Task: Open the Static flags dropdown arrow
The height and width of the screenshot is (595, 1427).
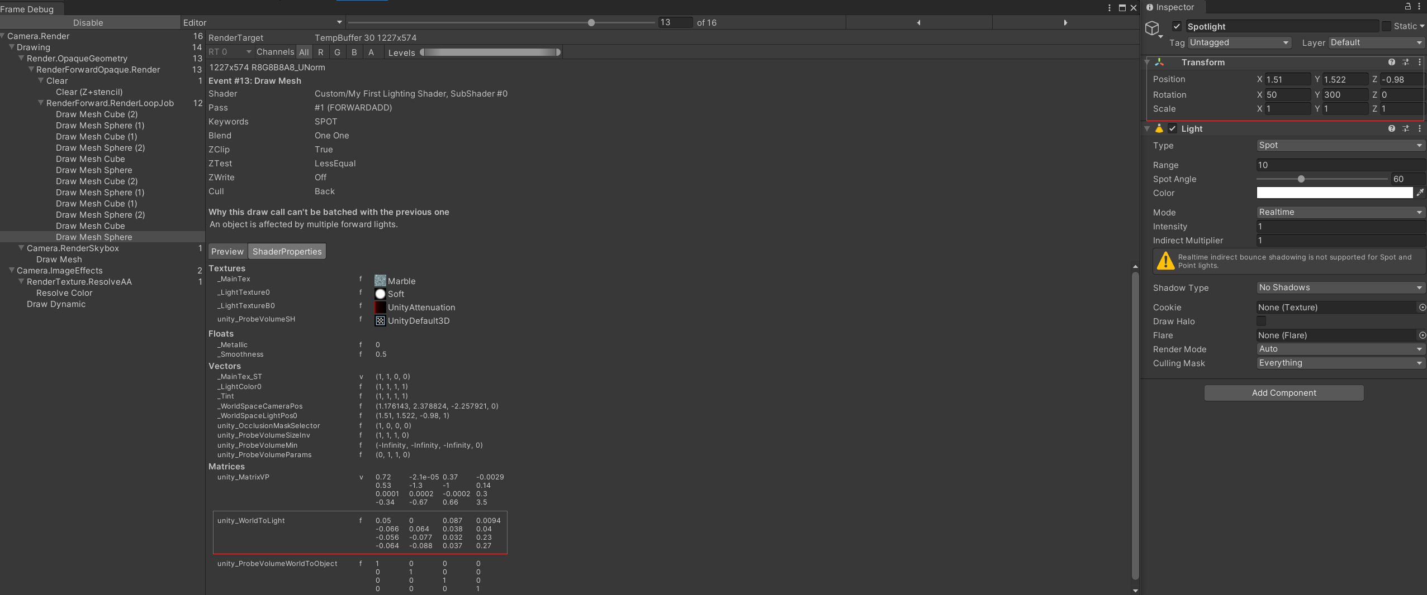Action: click(1422, 26)
